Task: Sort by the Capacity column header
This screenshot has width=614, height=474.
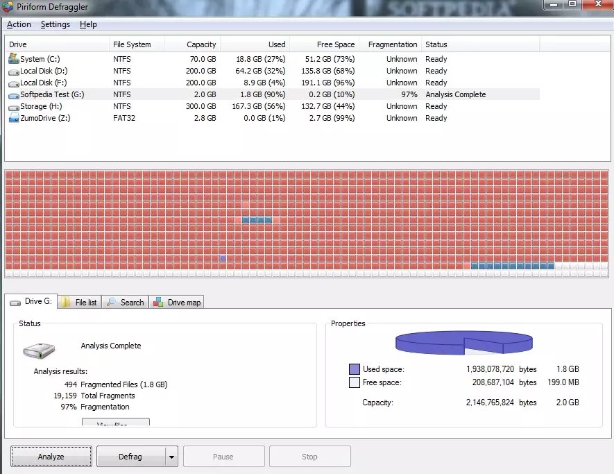Action: coord(193,44)
